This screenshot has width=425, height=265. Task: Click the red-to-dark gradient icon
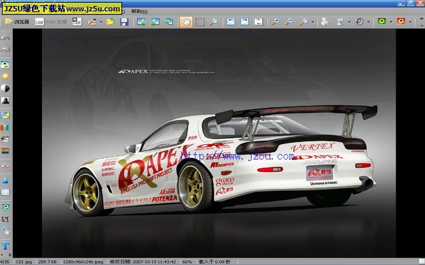pyautogui.click(x=5, y=150)
